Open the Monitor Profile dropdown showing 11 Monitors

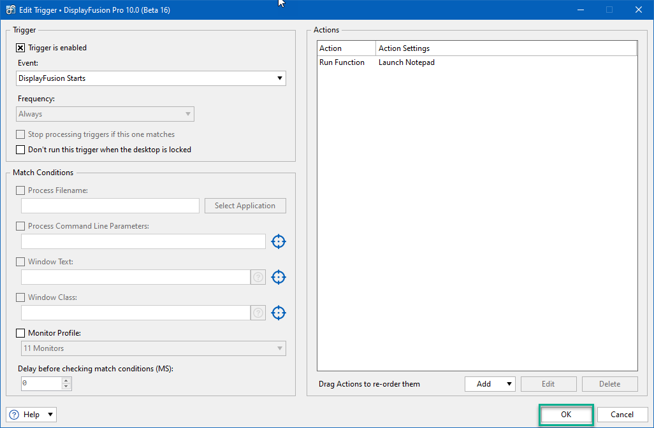click(x=154, y=348)
